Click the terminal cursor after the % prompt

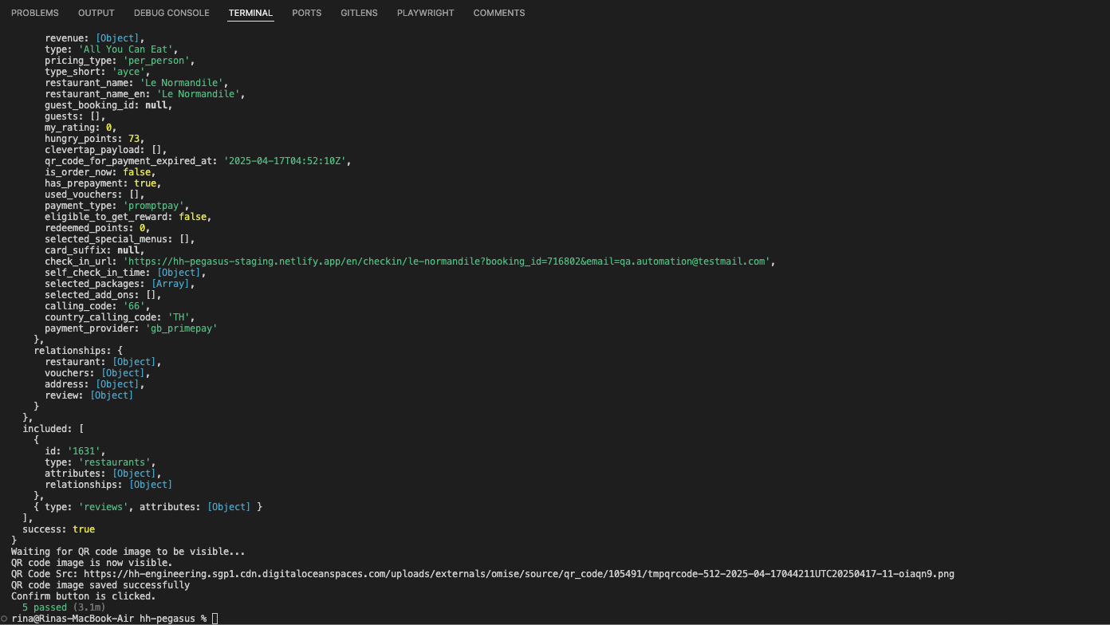tap(215, 619)
